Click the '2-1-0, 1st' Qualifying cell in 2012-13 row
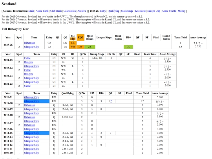212x159 pixels. click(x=68, y=141)
